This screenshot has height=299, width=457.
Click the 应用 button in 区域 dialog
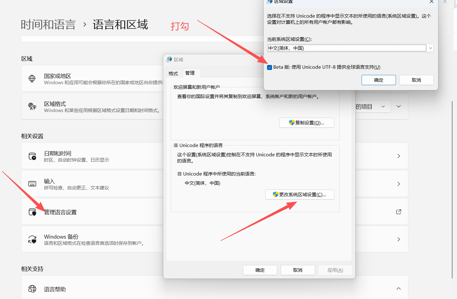click(x=335, y=270)
